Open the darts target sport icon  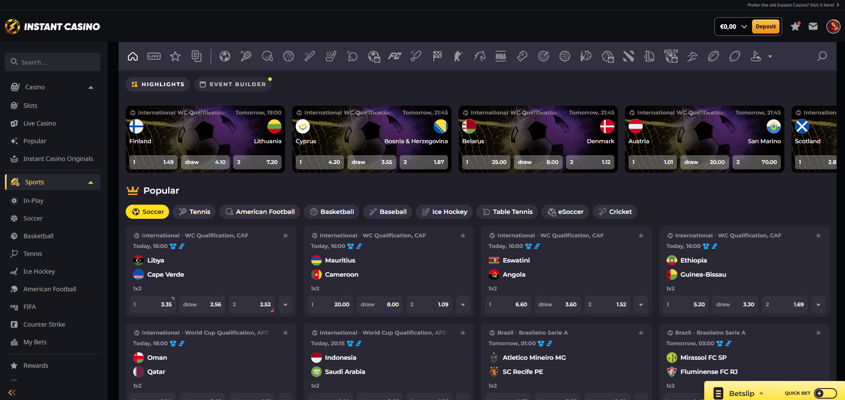tap(543, 56)
